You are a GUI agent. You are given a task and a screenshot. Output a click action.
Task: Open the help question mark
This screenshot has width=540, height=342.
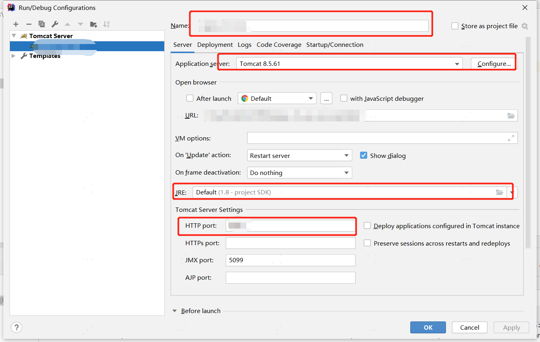16,327
